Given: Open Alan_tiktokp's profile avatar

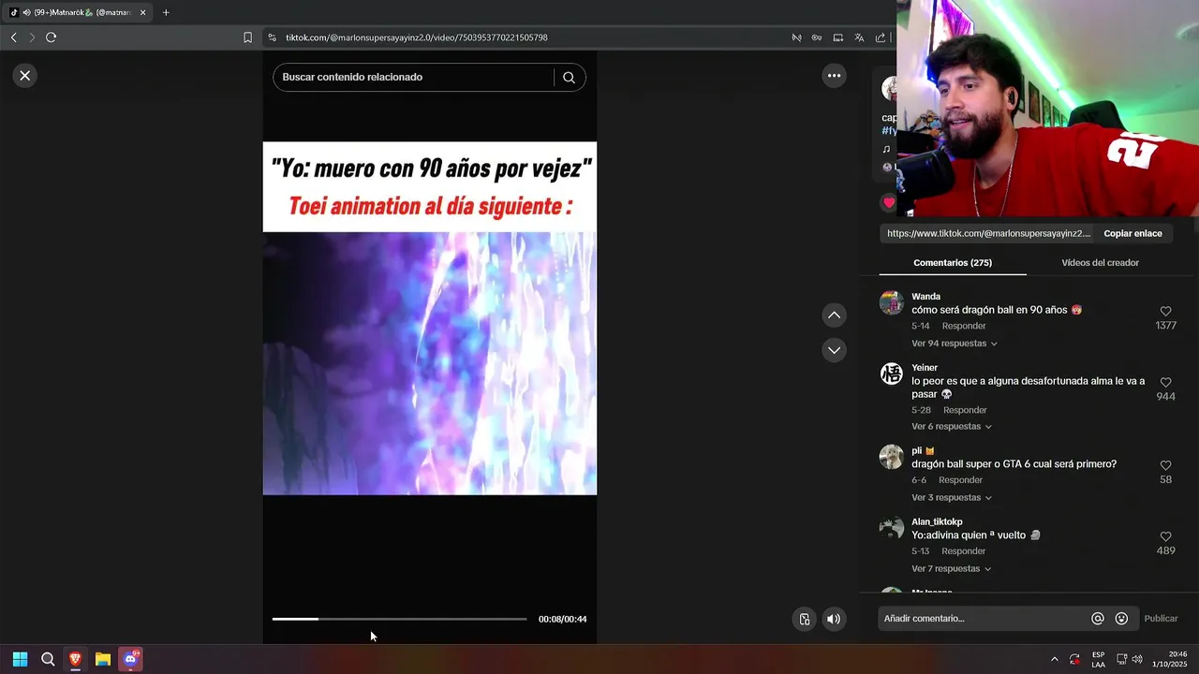Looking at the screenshot, I should pos(892,527).
